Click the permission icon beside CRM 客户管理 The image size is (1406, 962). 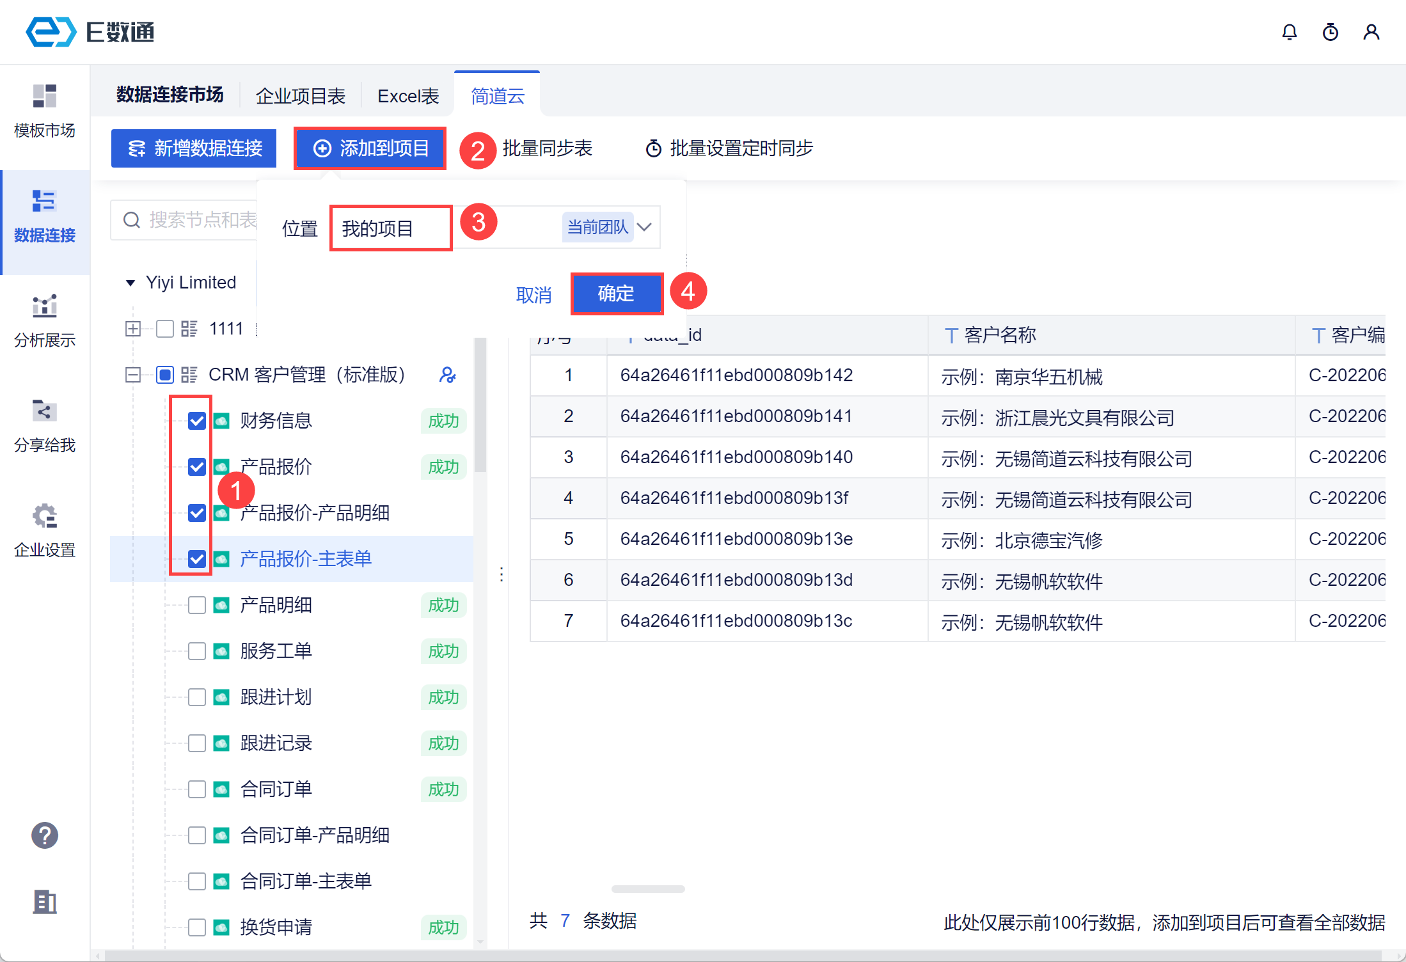coord(447,375)
